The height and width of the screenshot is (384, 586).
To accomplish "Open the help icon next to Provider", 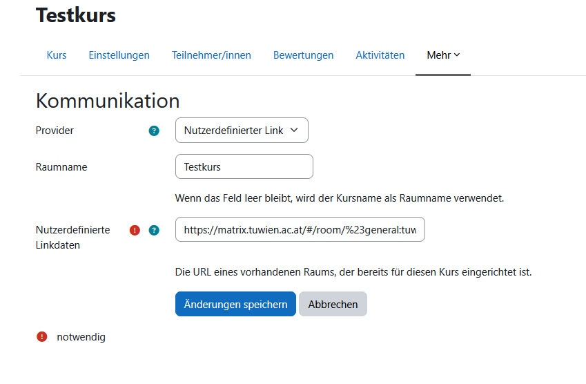I will 154,131.
